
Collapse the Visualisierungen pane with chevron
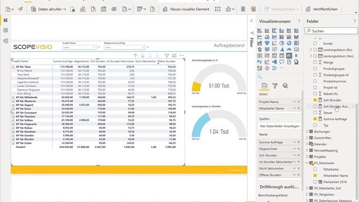[x=299, y=21]
